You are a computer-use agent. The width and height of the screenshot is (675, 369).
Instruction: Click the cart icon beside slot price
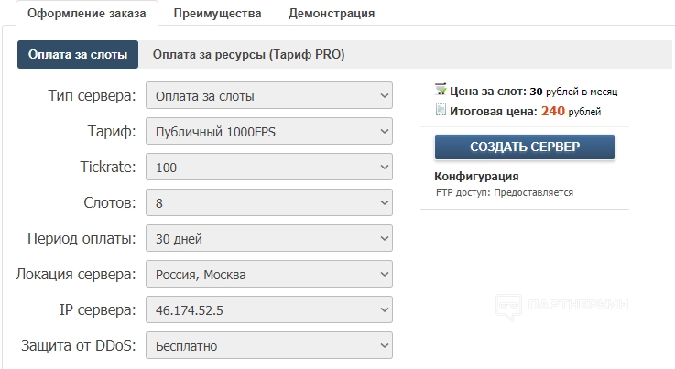pyautogui.click(x=441, y=91)
